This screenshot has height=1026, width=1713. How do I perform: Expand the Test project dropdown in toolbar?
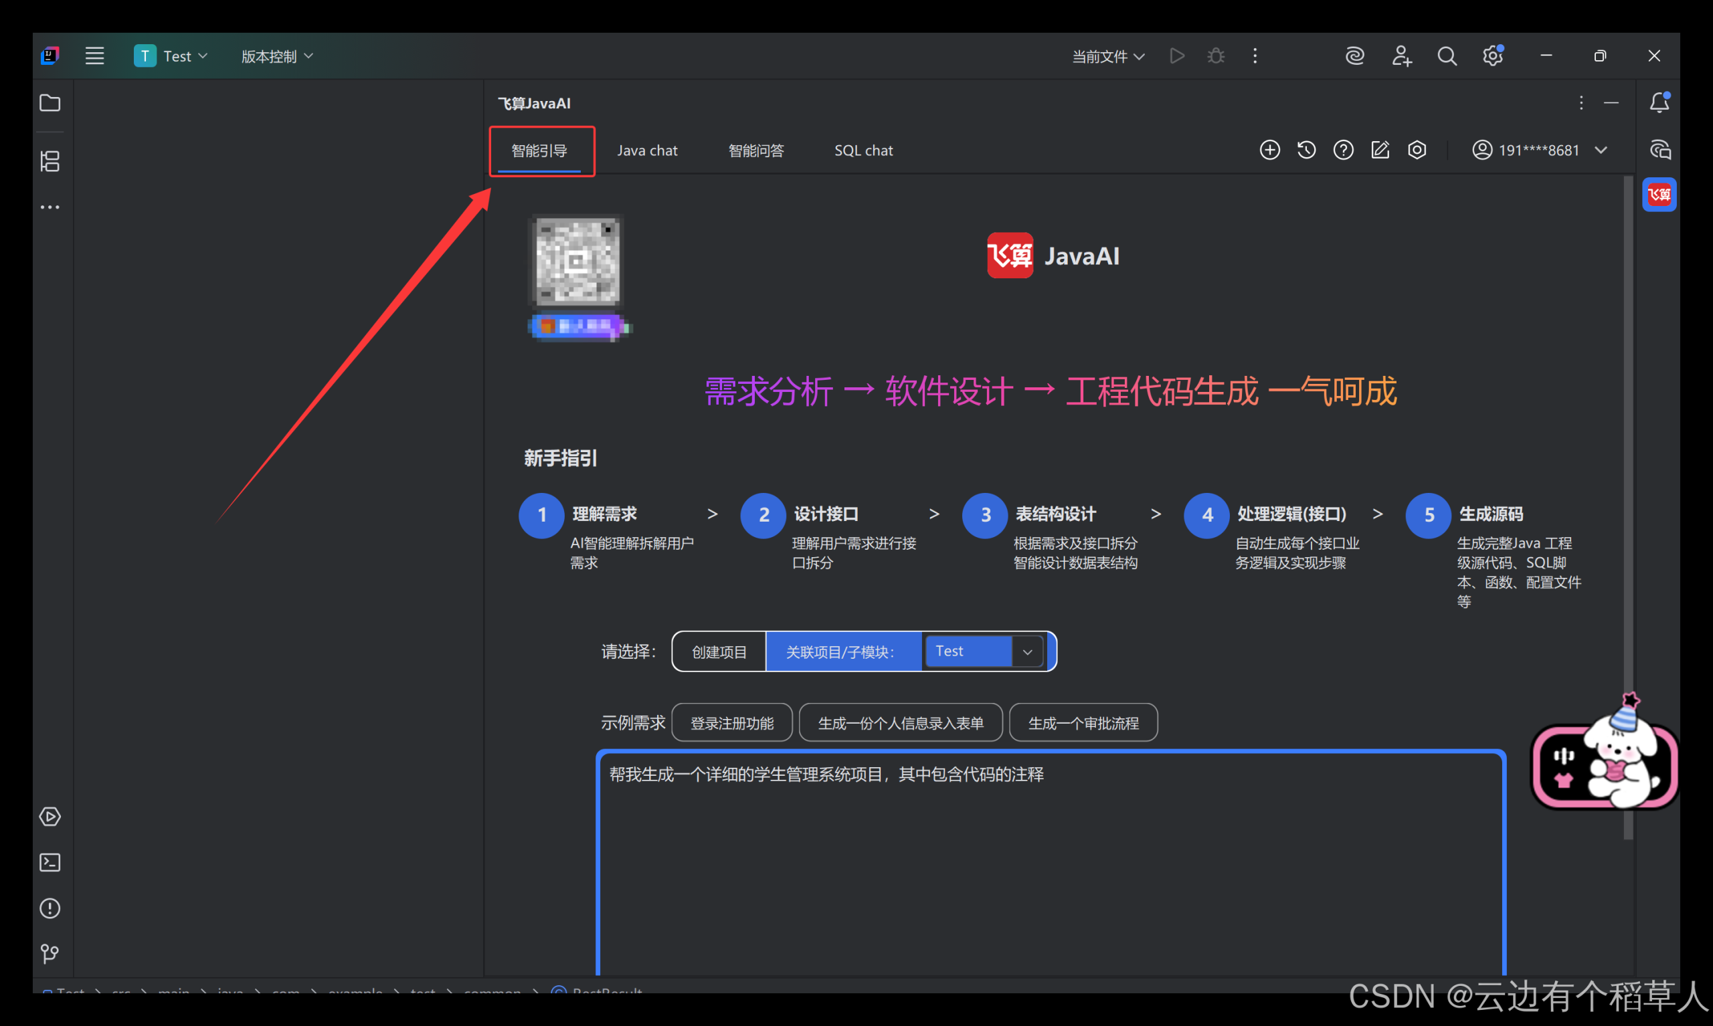tap(171, 56)
